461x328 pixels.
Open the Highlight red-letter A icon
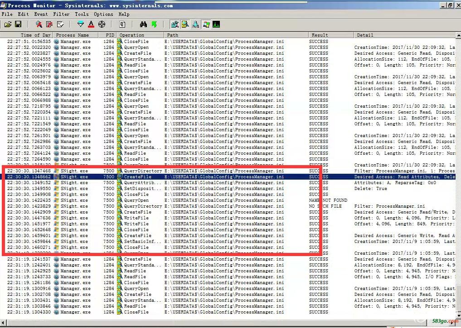tap(91, 24)
